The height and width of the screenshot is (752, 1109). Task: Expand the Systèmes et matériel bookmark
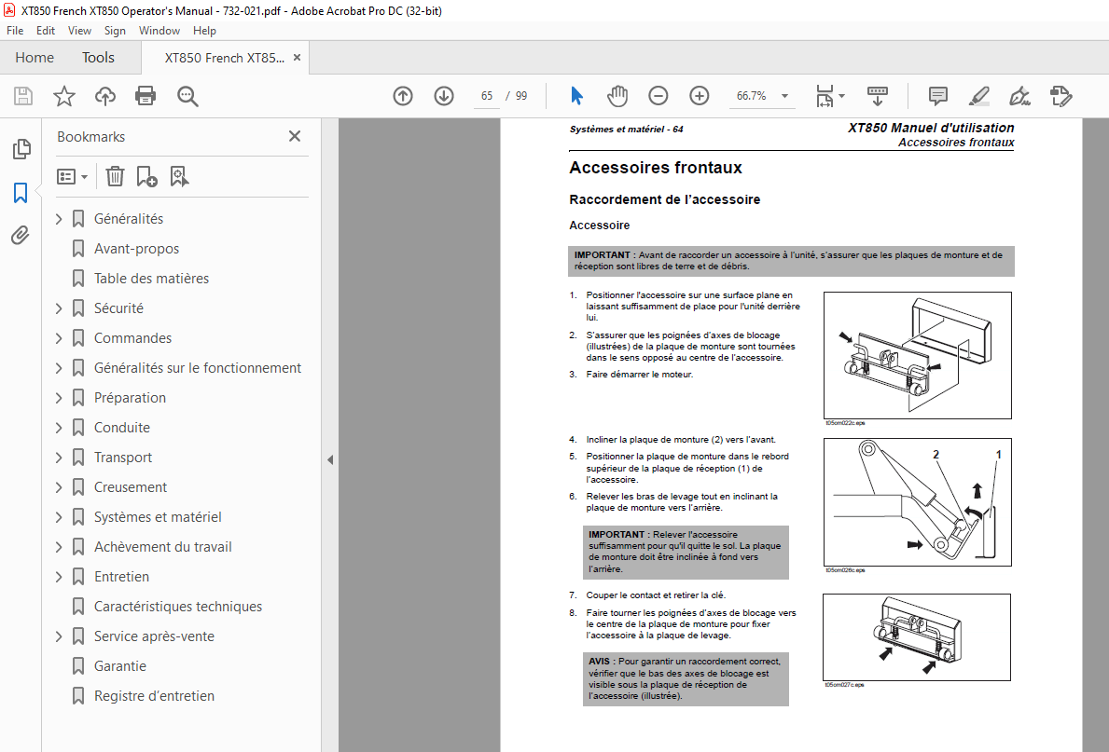point(60,517)
